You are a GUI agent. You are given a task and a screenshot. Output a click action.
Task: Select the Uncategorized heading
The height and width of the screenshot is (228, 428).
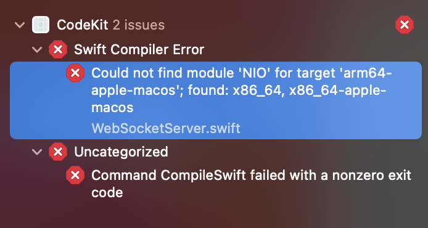point(121,152)
